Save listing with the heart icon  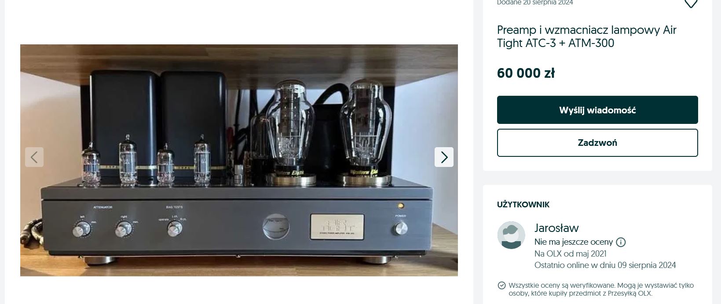(691, 4)
